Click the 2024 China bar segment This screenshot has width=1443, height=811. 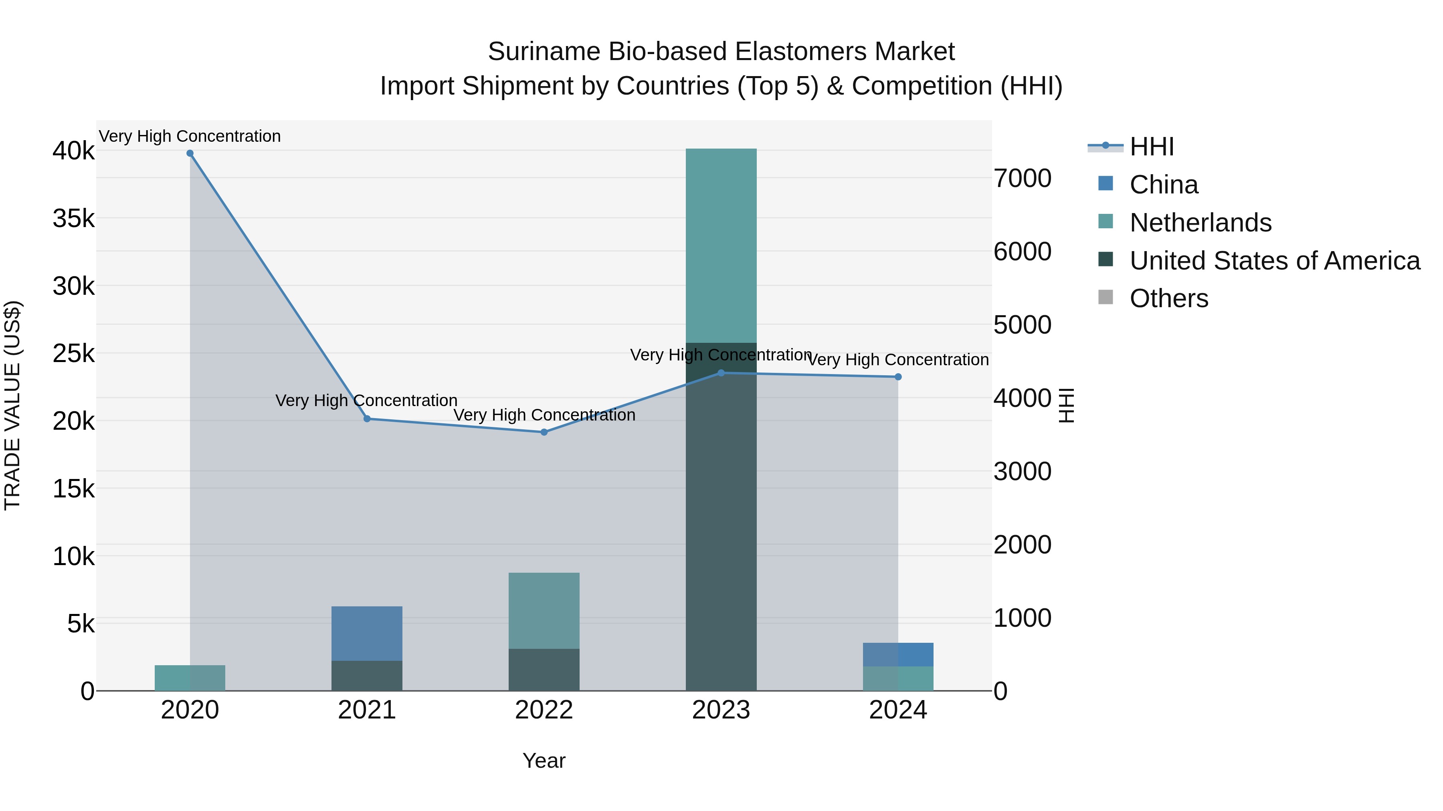898,655
